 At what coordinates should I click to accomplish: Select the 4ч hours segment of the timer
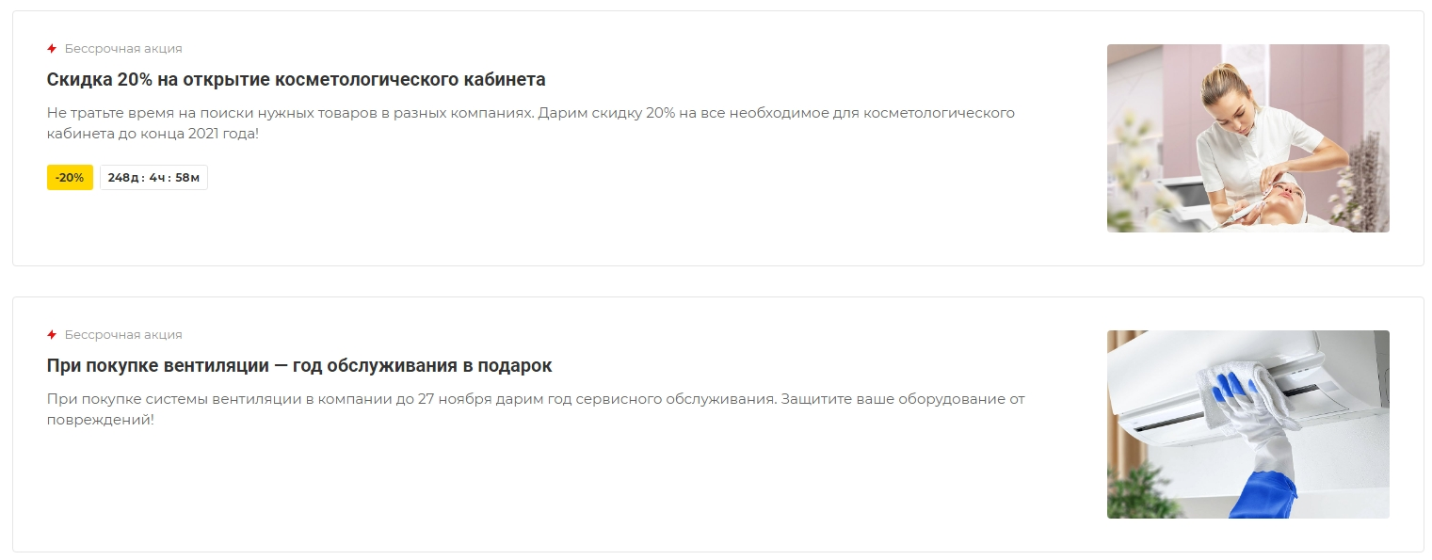click(157, 178)
